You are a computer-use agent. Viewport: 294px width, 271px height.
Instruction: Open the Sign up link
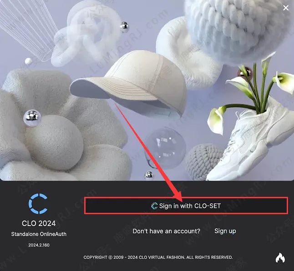[225, 231]
